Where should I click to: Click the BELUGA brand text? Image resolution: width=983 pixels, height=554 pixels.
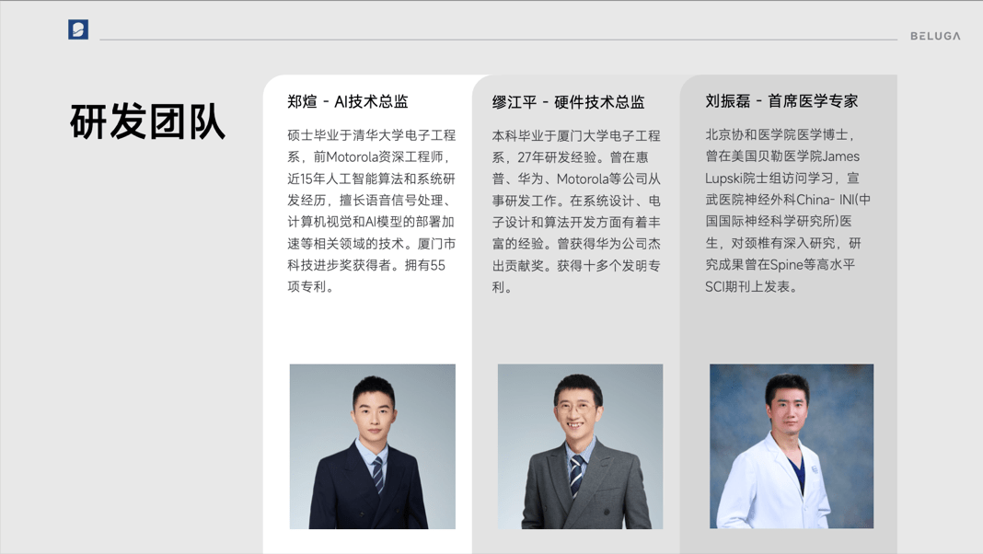point(935,36)
